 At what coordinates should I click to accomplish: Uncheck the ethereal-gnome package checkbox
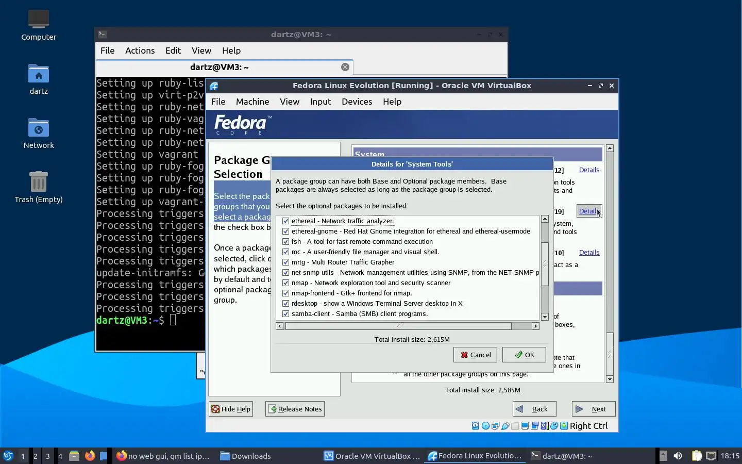[286, 231]
